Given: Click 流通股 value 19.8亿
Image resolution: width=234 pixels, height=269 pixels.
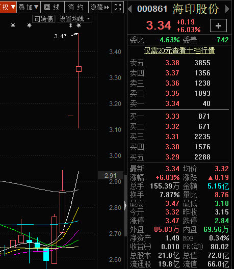Looking at the screenshot, I should (x=169, y=264).
